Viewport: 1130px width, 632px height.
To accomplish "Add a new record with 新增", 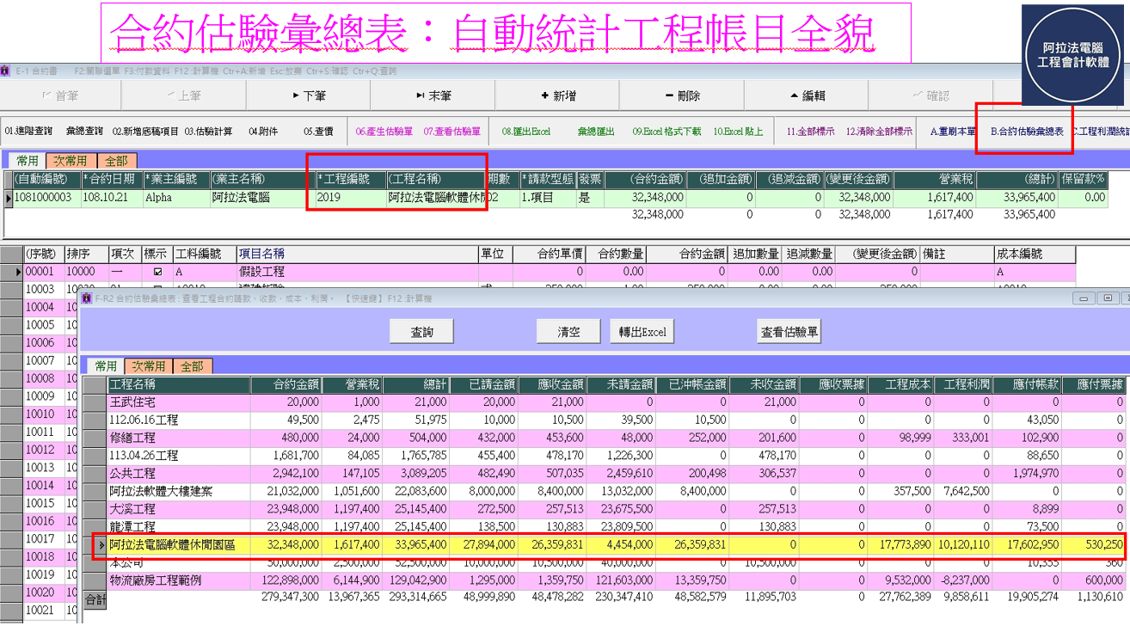I will [557, 96].
